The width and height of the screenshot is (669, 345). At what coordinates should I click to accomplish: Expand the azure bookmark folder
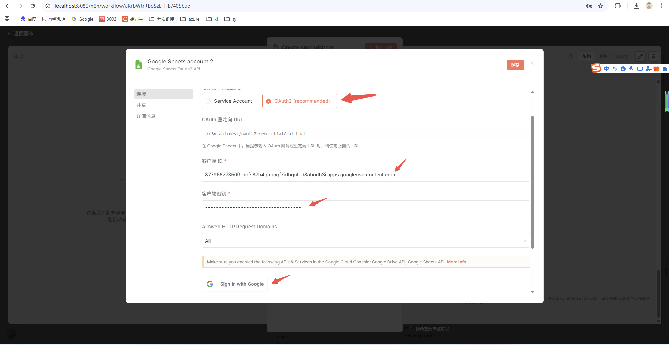(x=190, y=19)
